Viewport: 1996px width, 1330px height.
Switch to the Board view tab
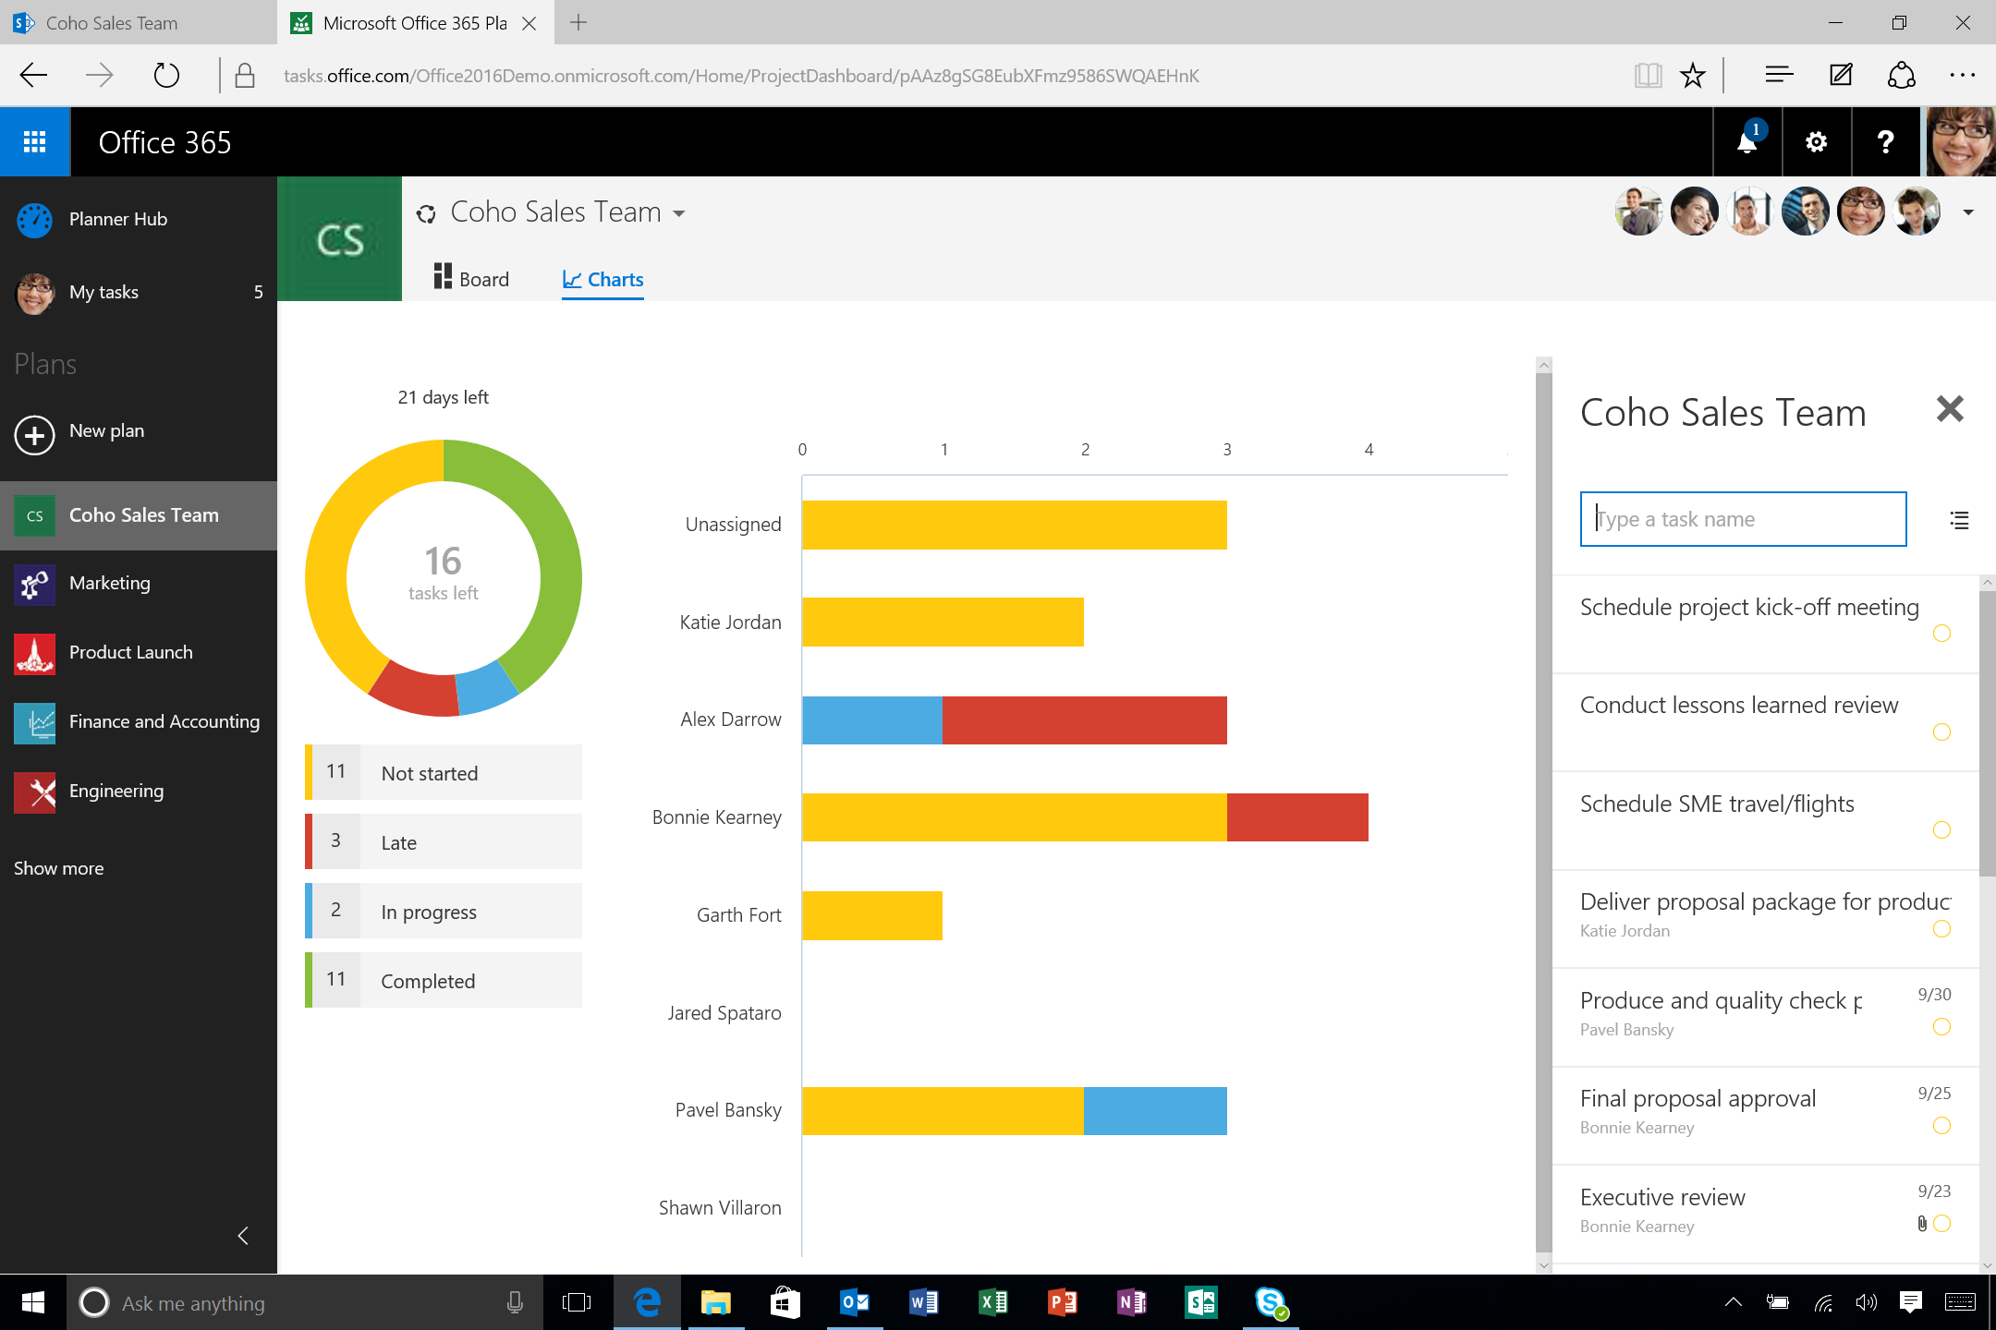tap(470, 278)
